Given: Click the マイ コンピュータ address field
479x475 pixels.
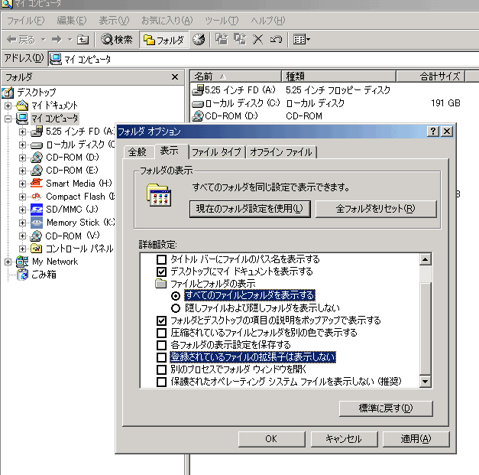Looking at the screenshot, I should pyautogui.click(x=263, y=59).
